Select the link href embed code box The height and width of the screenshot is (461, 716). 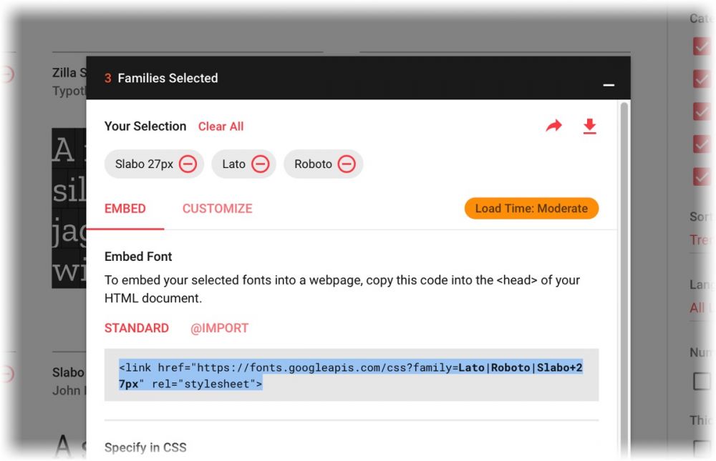351,375
